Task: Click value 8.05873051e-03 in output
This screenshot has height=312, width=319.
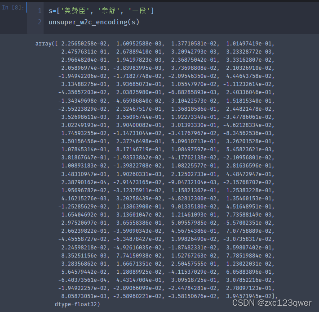Action: (84, 296)
